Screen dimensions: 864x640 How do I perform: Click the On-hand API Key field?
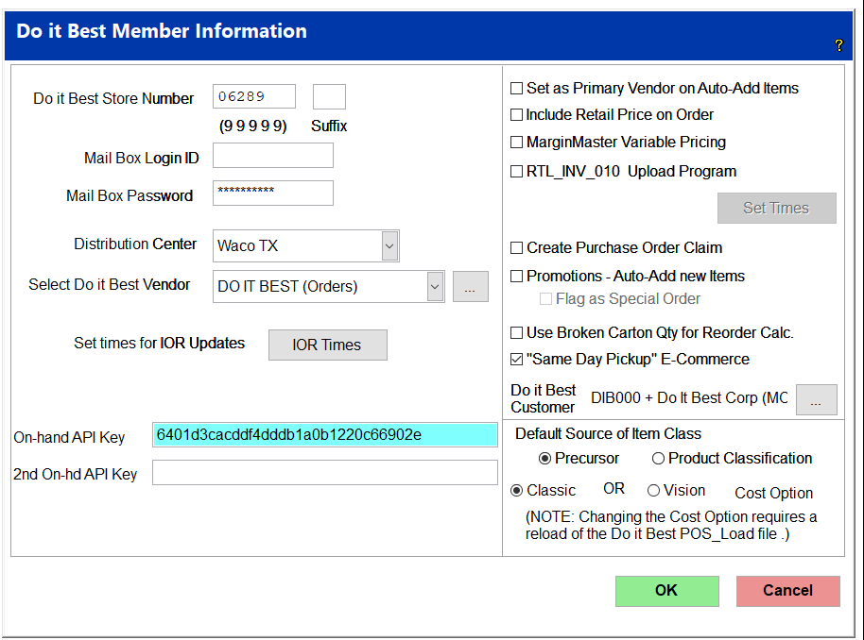click(324, 435)
